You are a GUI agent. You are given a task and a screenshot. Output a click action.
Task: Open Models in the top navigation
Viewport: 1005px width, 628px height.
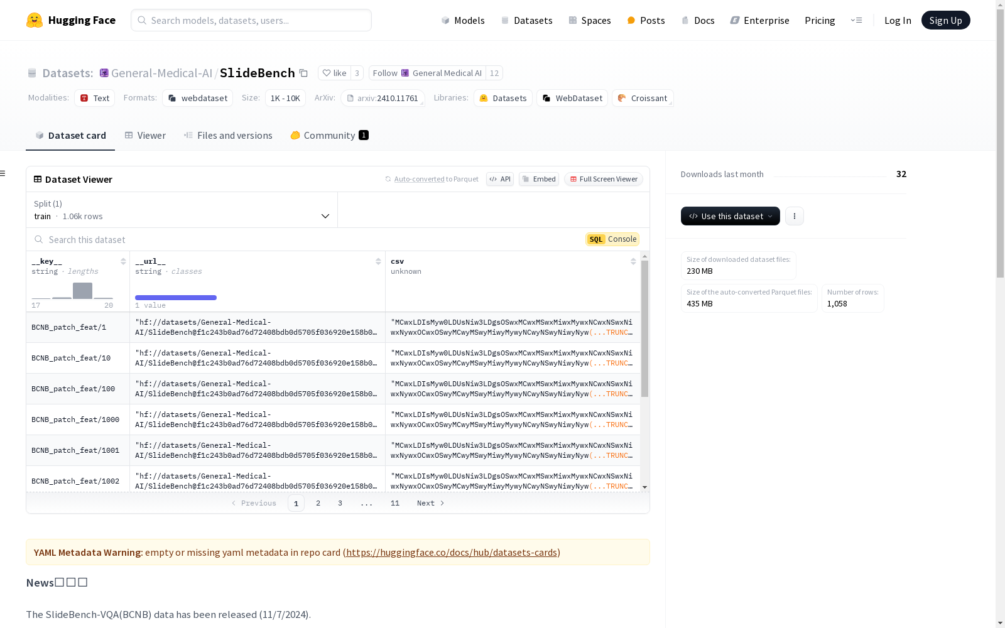[x=463, y=20]
